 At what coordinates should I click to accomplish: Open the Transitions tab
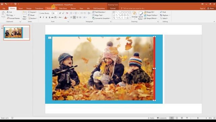(x=39, y=8)
